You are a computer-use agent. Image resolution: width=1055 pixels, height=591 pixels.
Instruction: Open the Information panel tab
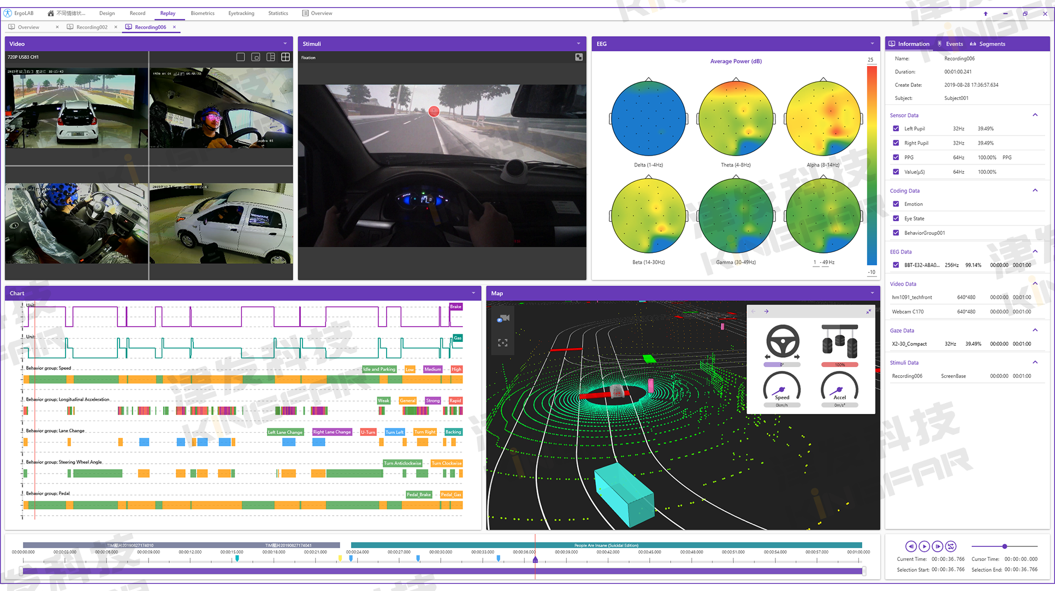point(912,44)
